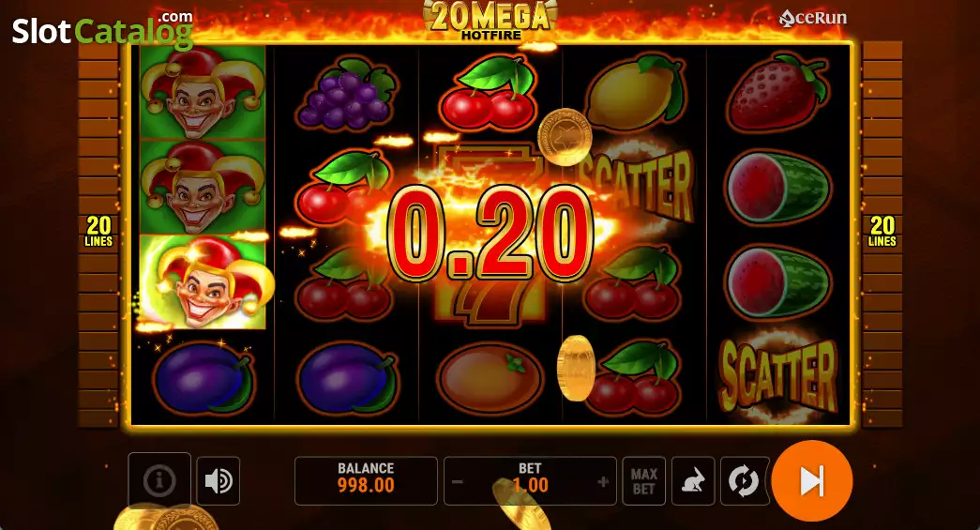Open the game info paytable icon
The image size is (980, 530).
click(158, 480)
